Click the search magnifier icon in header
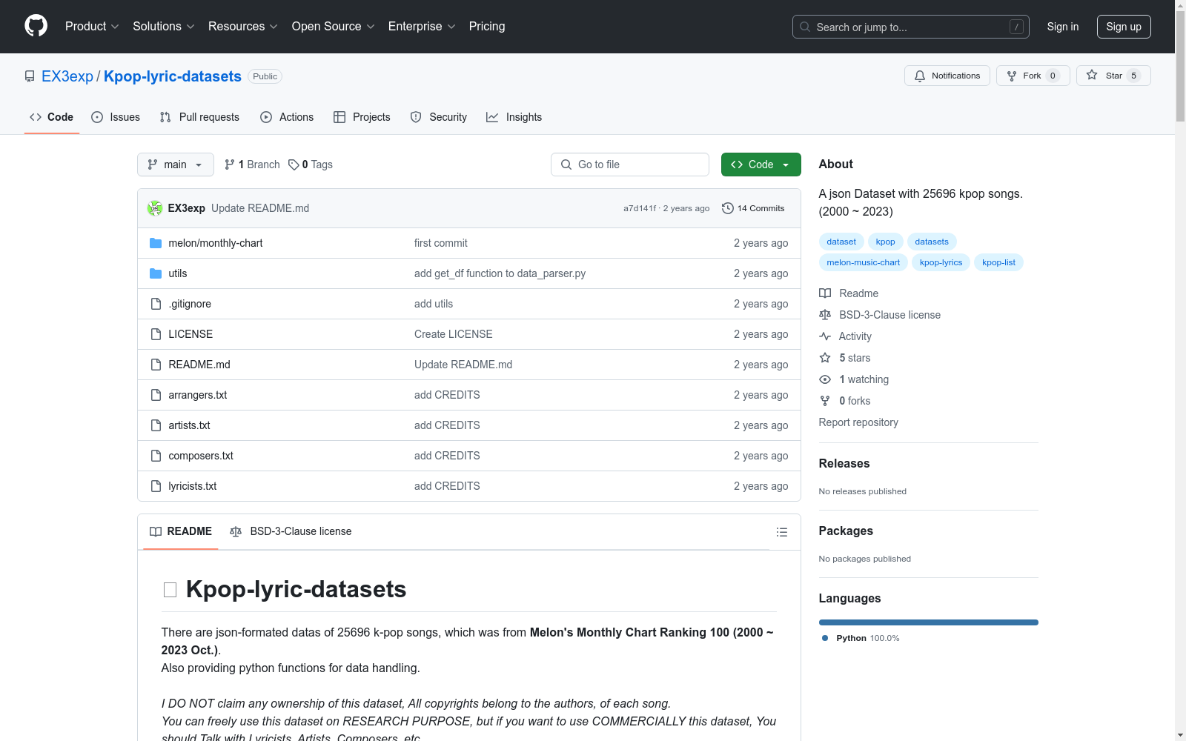1186x741 pixels. [x=805, y=27]
